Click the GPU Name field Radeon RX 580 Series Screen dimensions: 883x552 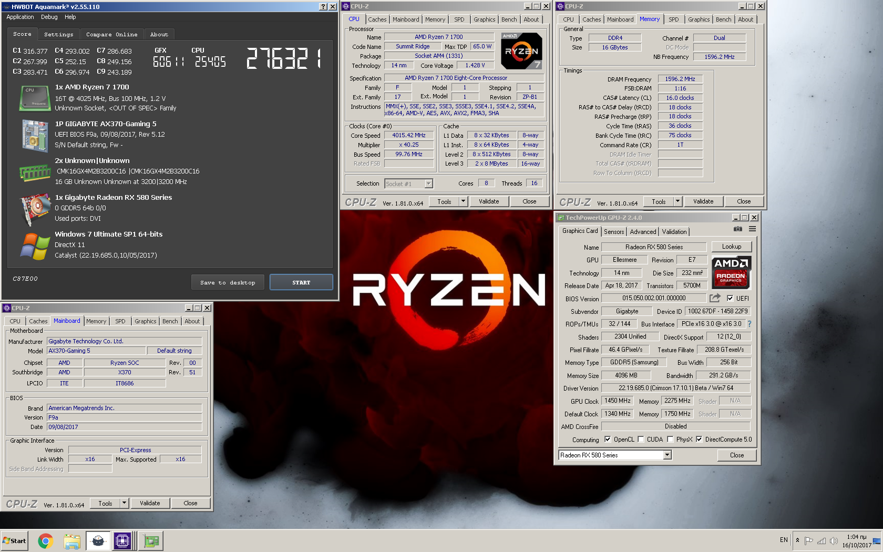(x=654, y=247)
